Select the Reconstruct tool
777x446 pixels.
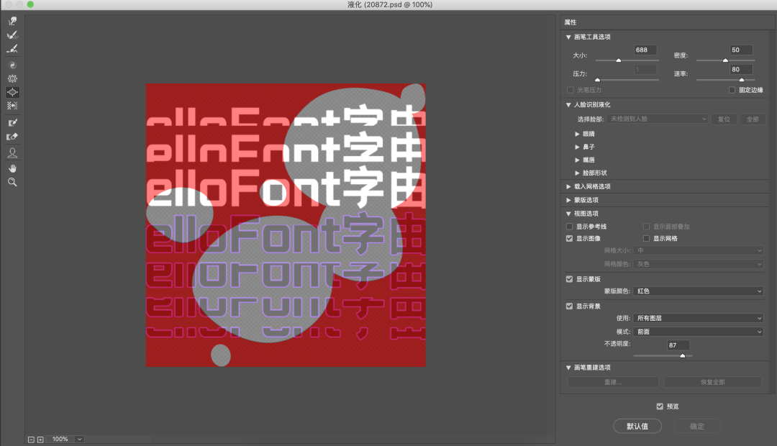click(12, 35)
